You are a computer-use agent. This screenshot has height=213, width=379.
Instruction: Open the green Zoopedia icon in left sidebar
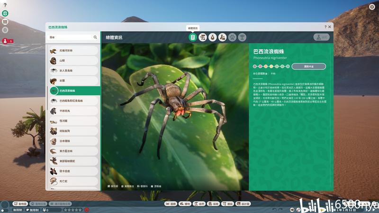(x=5, y=13)
